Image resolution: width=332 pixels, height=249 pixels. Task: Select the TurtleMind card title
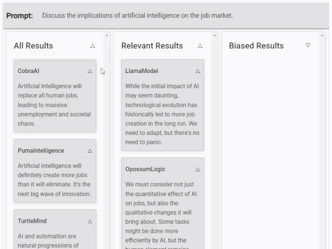tap(32, 221)
